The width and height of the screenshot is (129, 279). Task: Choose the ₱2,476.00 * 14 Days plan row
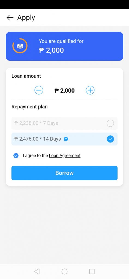[64, 139]
